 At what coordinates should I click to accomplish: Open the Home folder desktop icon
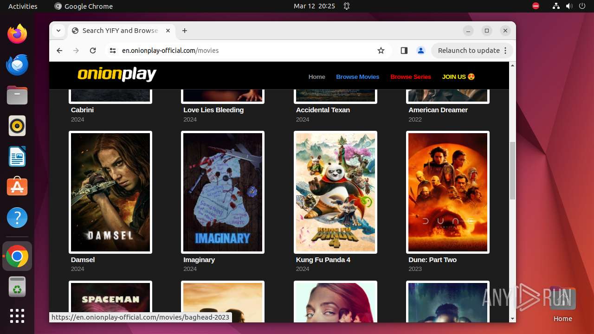click(x=562, y=304)
